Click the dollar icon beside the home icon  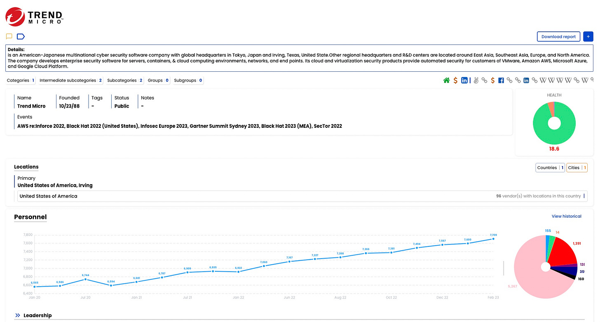(455, 80)
